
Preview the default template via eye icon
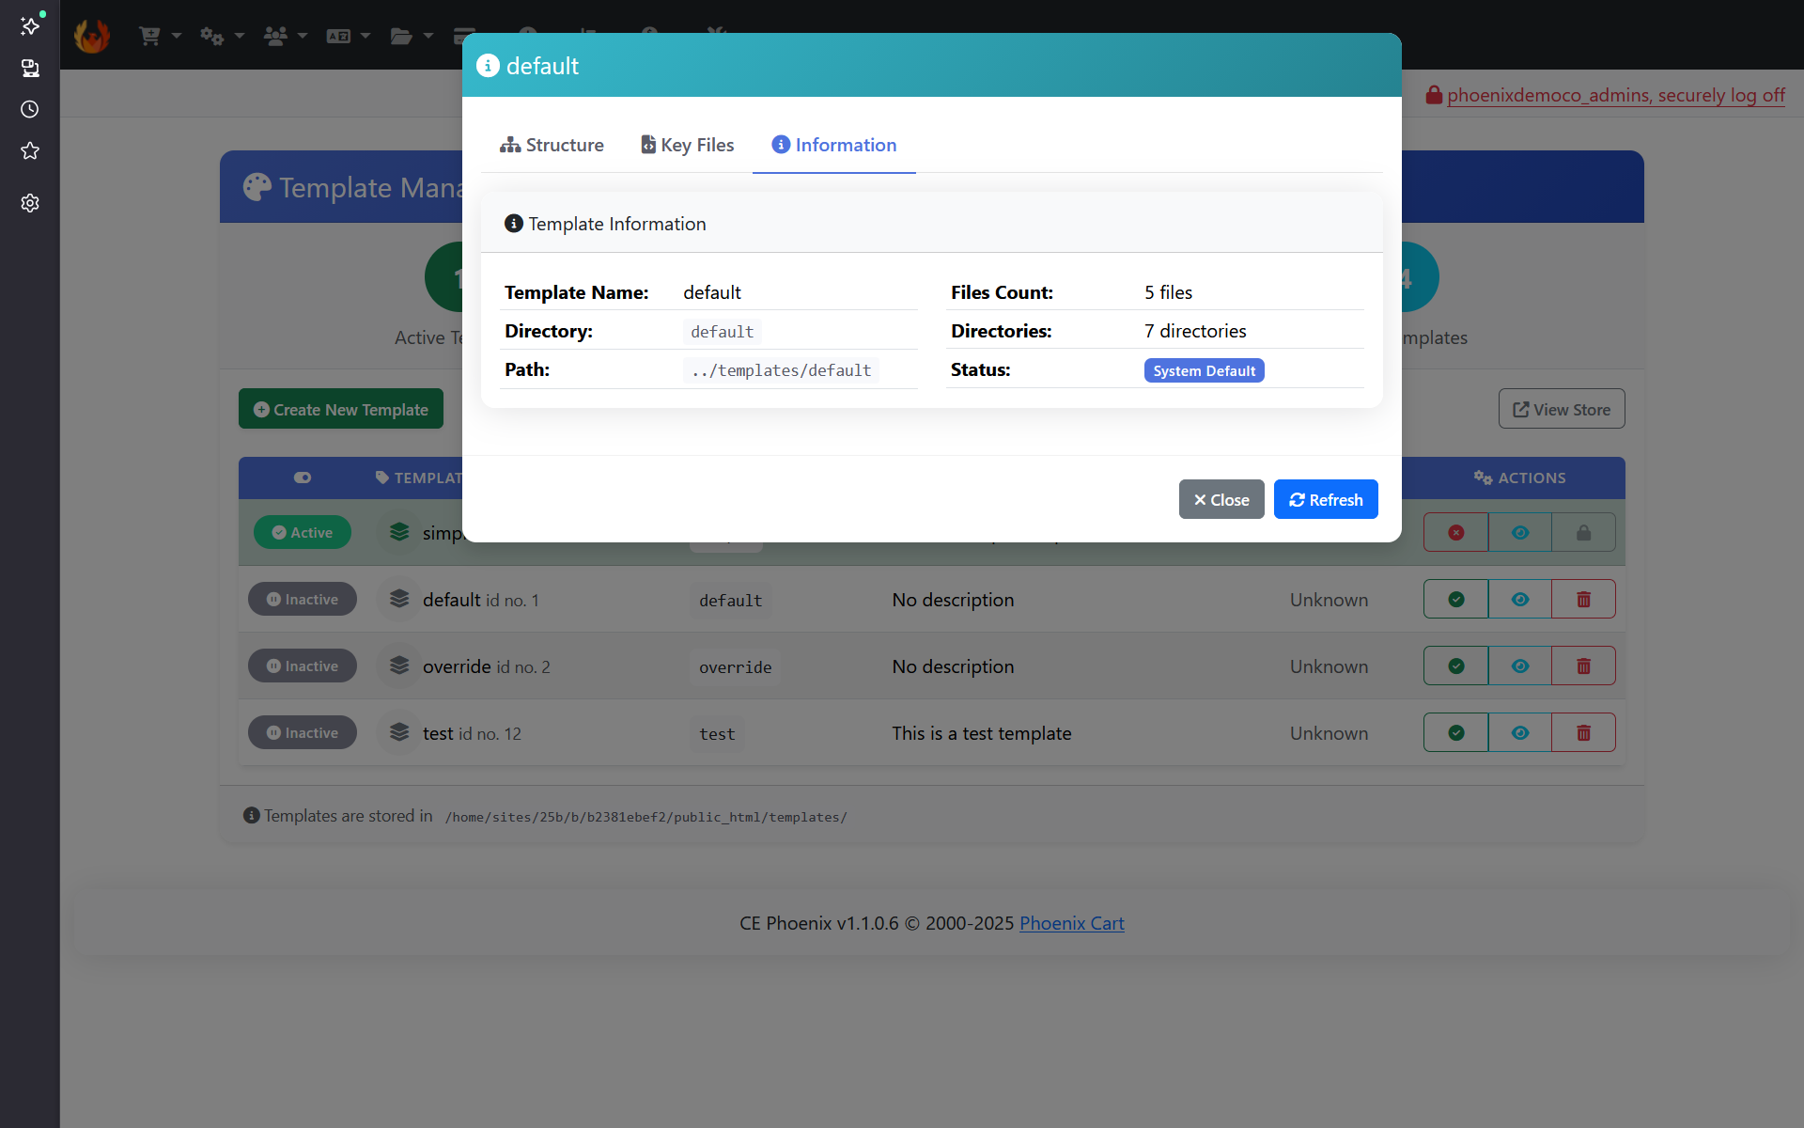coord(1520,600)
